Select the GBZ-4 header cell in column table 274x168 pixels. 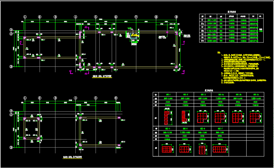(x=168, y=129)
